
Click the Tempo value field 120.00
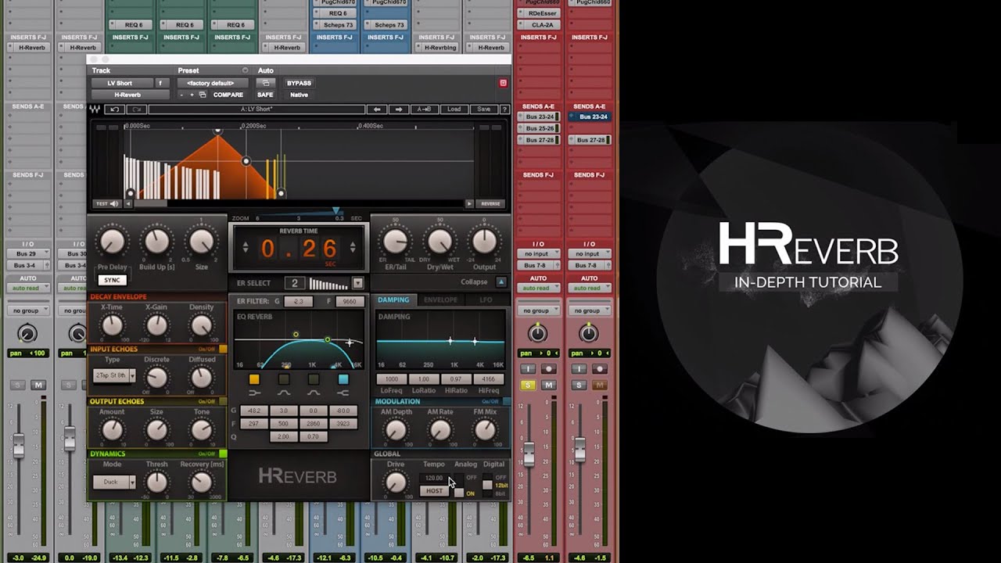coord(434,478)
